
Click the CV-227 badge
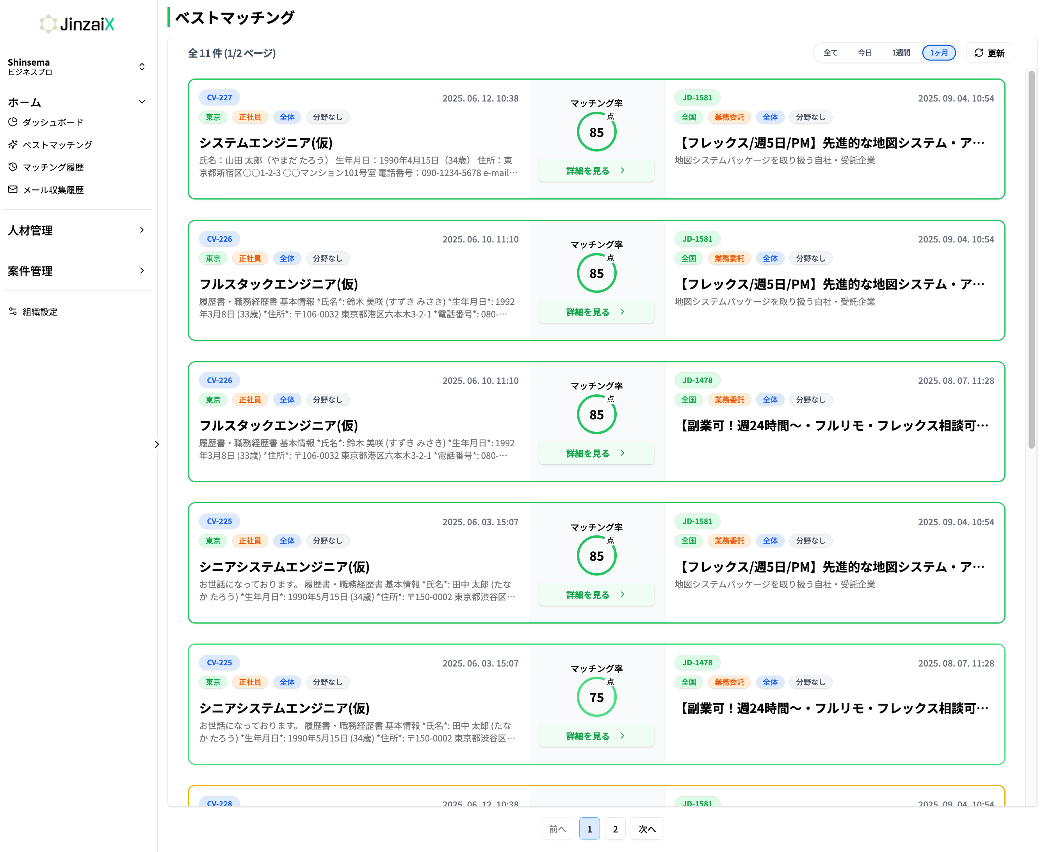(x=219, y=98)
